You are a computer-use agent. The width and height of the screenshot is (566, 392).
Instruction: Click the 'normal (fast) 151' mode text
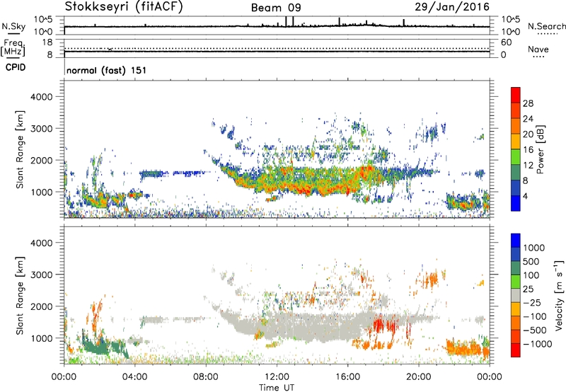(x=107, y=70)
